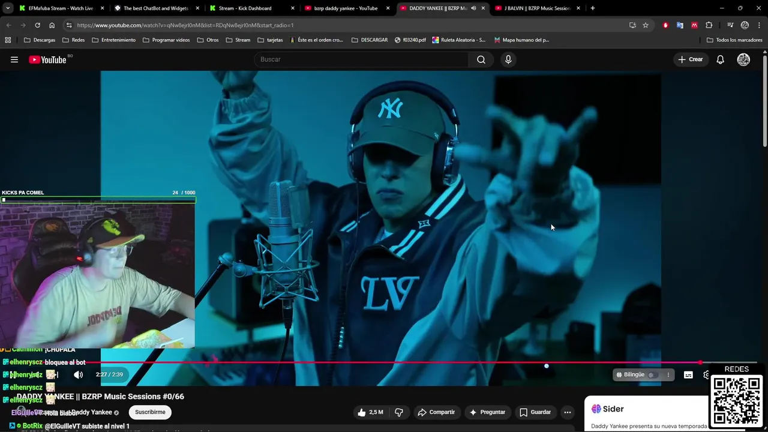768x432 pixels.
Task: Dislike the video with thumbs-down
Action: click(x=399, y=412)
